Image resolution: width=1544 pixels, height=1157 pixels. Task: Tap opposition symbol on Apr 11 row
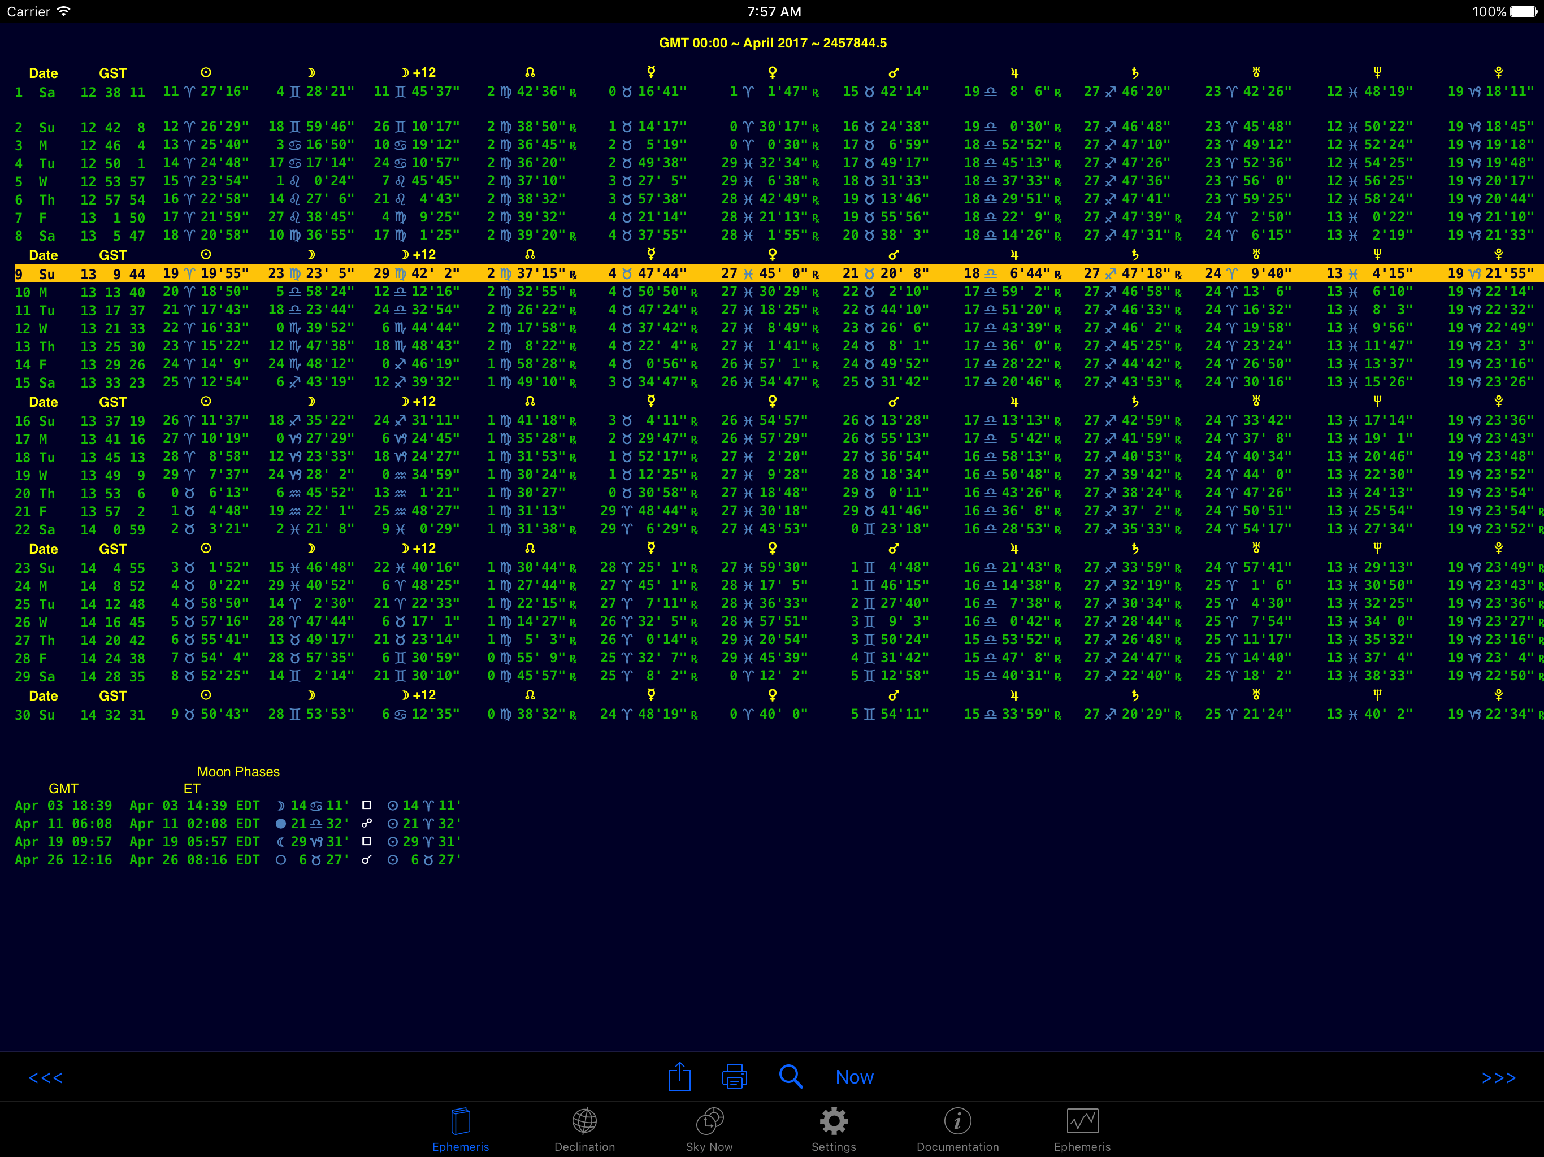pyautogui.click(x=366, y=824)
